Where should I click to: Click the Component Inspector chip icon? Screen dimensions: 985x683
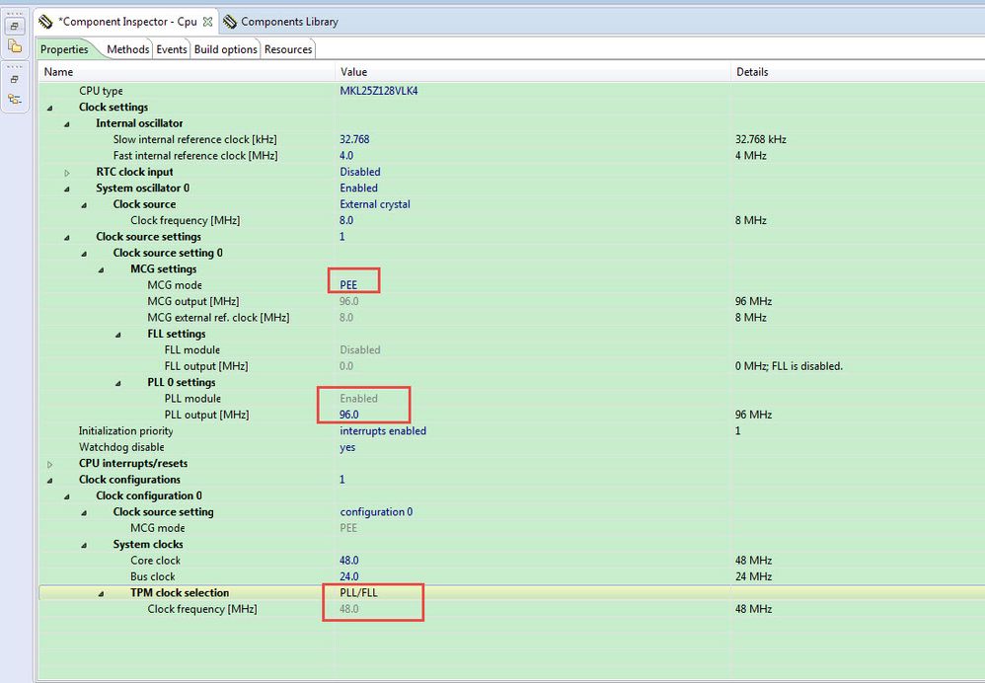[x=45, y=22]
